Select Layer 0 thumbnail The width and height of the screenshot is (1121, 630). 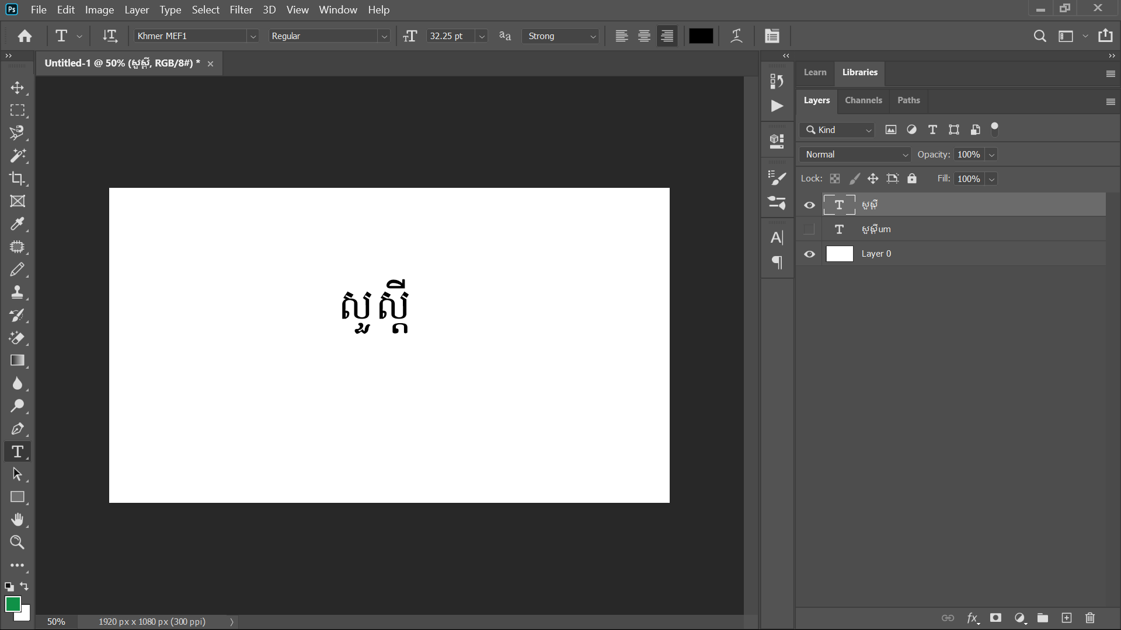point(840,254)
